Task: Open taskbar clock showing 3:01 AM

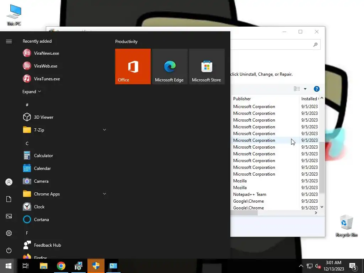Action: tap(333, 266)
